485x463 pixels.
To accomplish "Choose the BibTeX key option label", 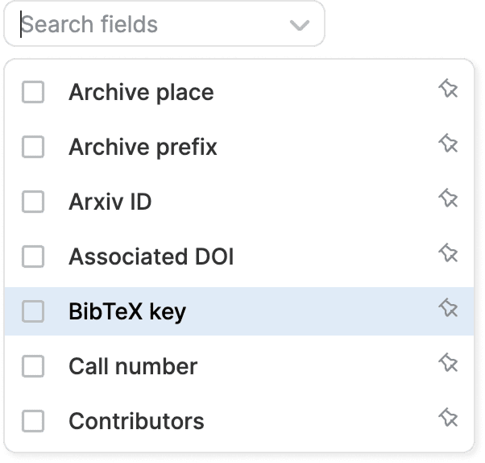I will [127, 311].
